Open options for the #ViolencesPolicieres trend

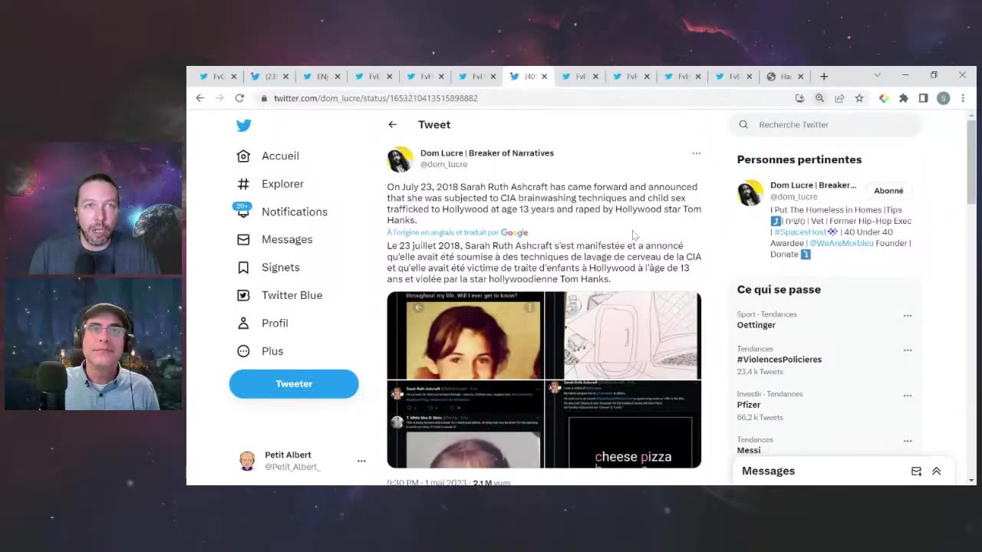(x=908, y=350)
